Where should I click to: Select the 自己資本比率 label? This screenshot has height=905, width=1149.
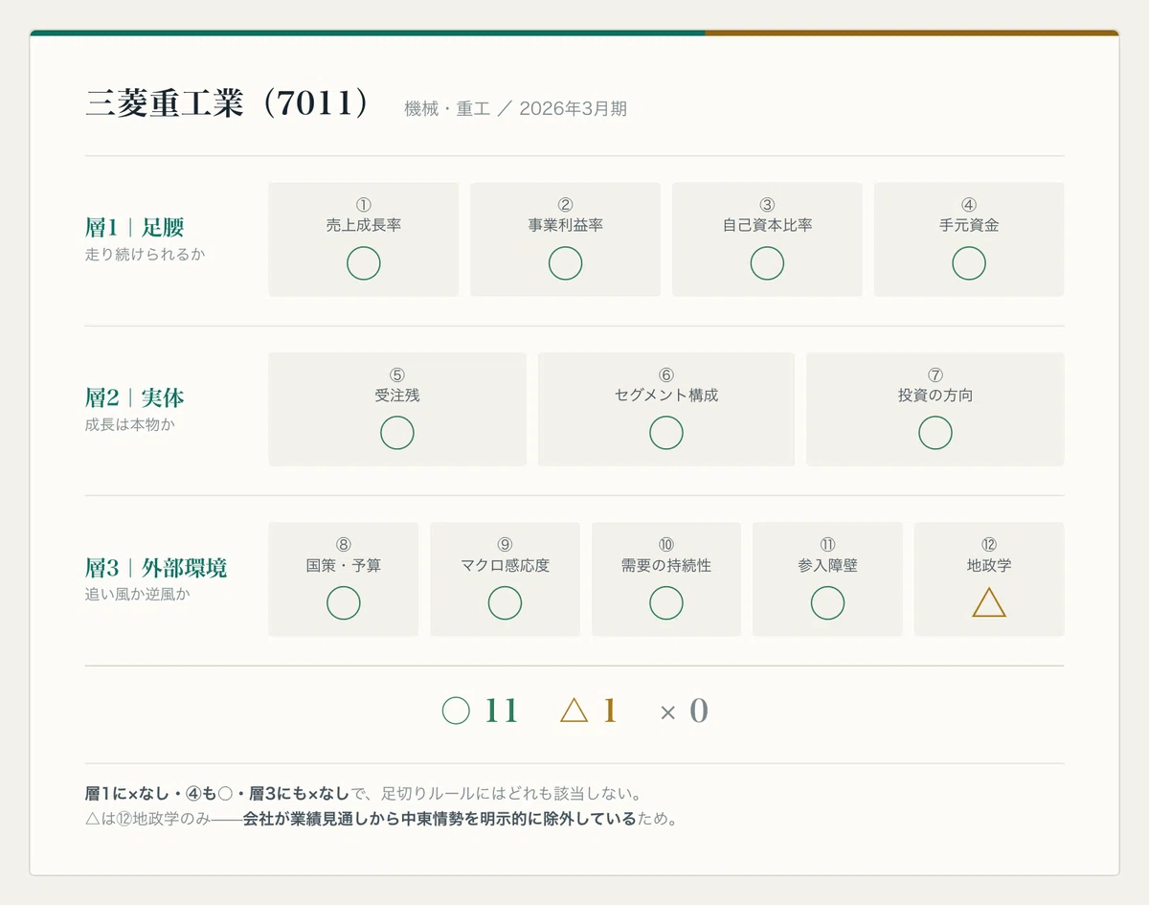pos(767,225)
